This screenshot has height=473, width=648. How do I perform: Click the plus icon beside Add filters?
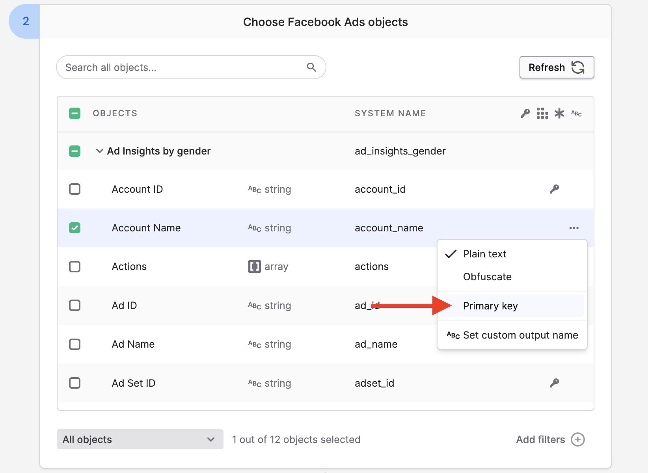tap(578, 439)
